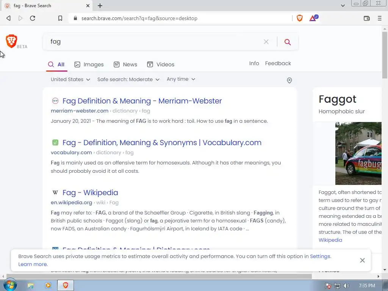This screenshot has width=388, height=291.
Task: Open the Wikipedia link in the infobox
Action: tap(330, 240)
